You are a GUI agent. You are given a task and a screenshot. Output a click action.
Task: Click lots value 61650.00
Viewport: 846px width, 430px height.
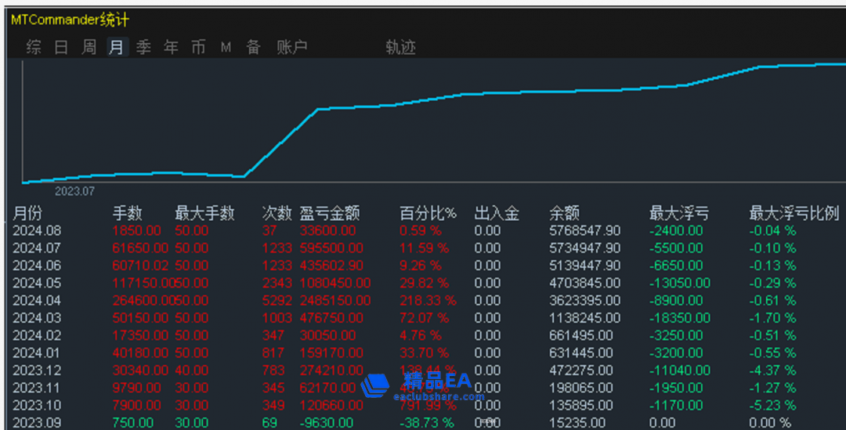coord(140,248)
